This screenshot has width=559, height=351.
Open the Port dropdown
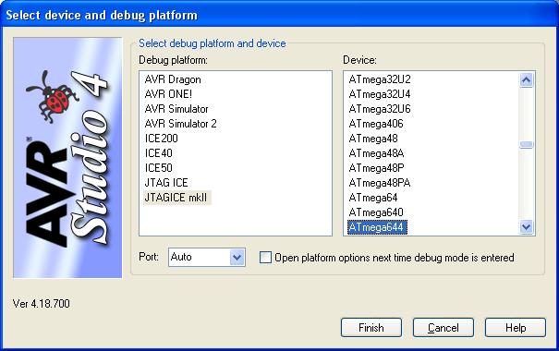point(237,257)
